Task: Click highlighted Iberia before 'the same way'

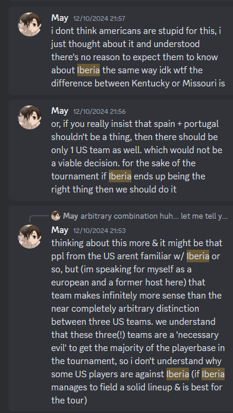Action: (x=89, y=70)
